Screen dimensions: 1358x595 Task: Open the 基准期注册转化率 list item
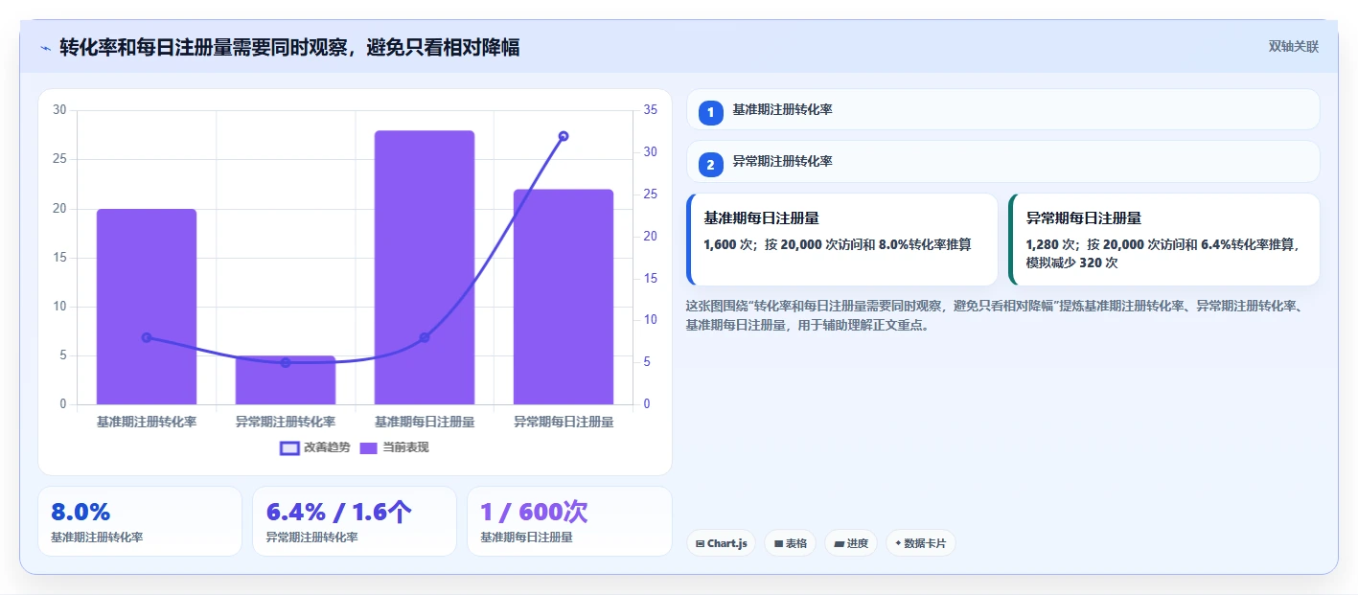tap(1003, 110)
